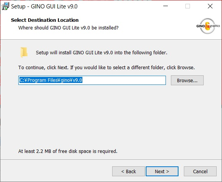222x182 pixels.
Task: Click the 'Setup - GINO GUI Lite v9.0' window title
Action: [44, 6]
